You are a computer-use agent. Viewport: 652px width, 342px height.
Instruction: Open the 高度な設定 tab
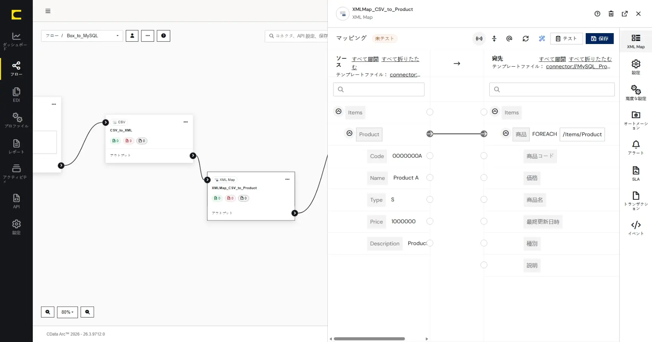coord(636,93)
